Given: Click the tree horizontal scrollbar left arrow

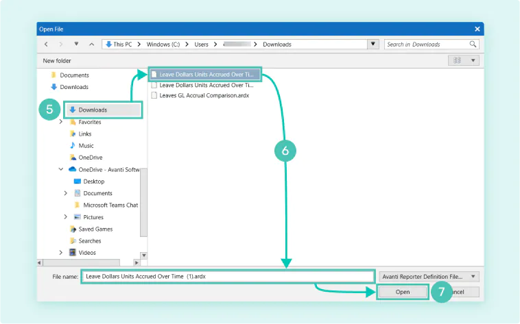Looking at the screenshot, I should [40, 263].
